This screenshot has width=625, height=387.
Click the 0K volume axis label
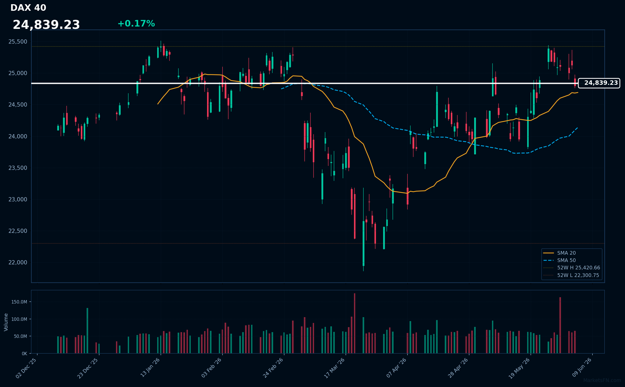click(x=24, y=354)
